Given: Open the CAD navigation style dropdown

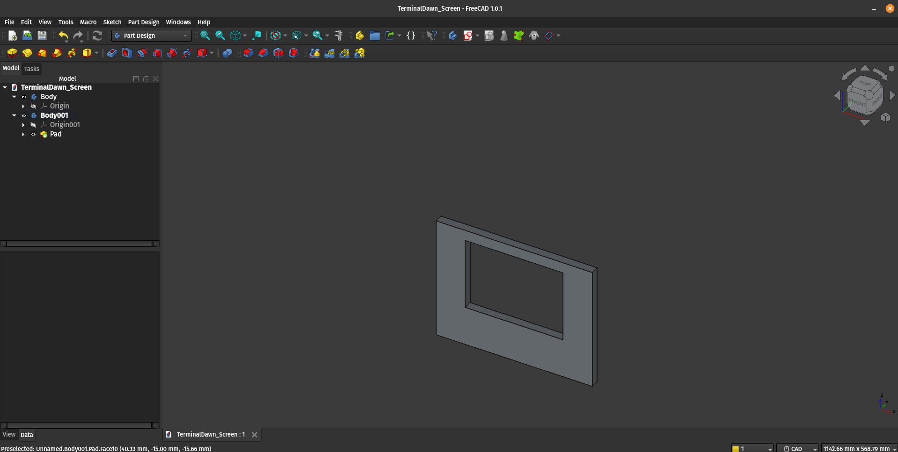Looking at the screenshot, I should [797, 448].
